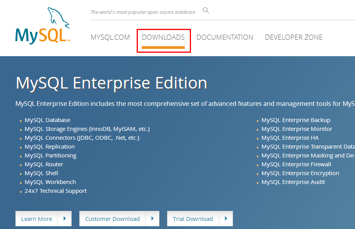Open the DEVELOPER ZONE menu item
The height and width of the screenshot is (229, 355).
tap(294, 37)
